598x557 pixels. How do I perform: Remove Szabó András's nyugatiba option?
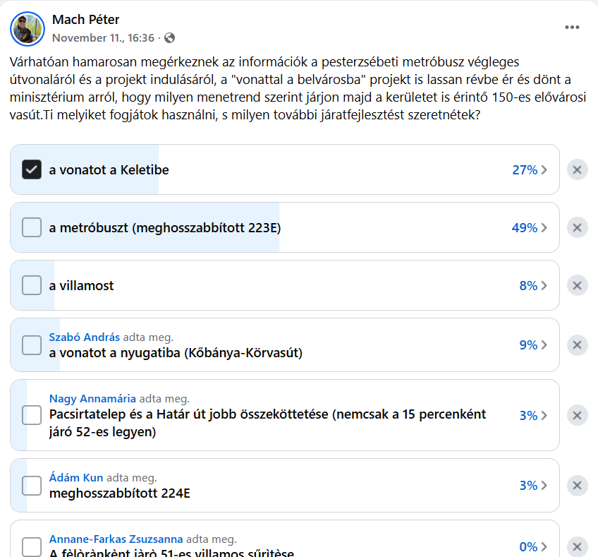(x=577, y=345)
